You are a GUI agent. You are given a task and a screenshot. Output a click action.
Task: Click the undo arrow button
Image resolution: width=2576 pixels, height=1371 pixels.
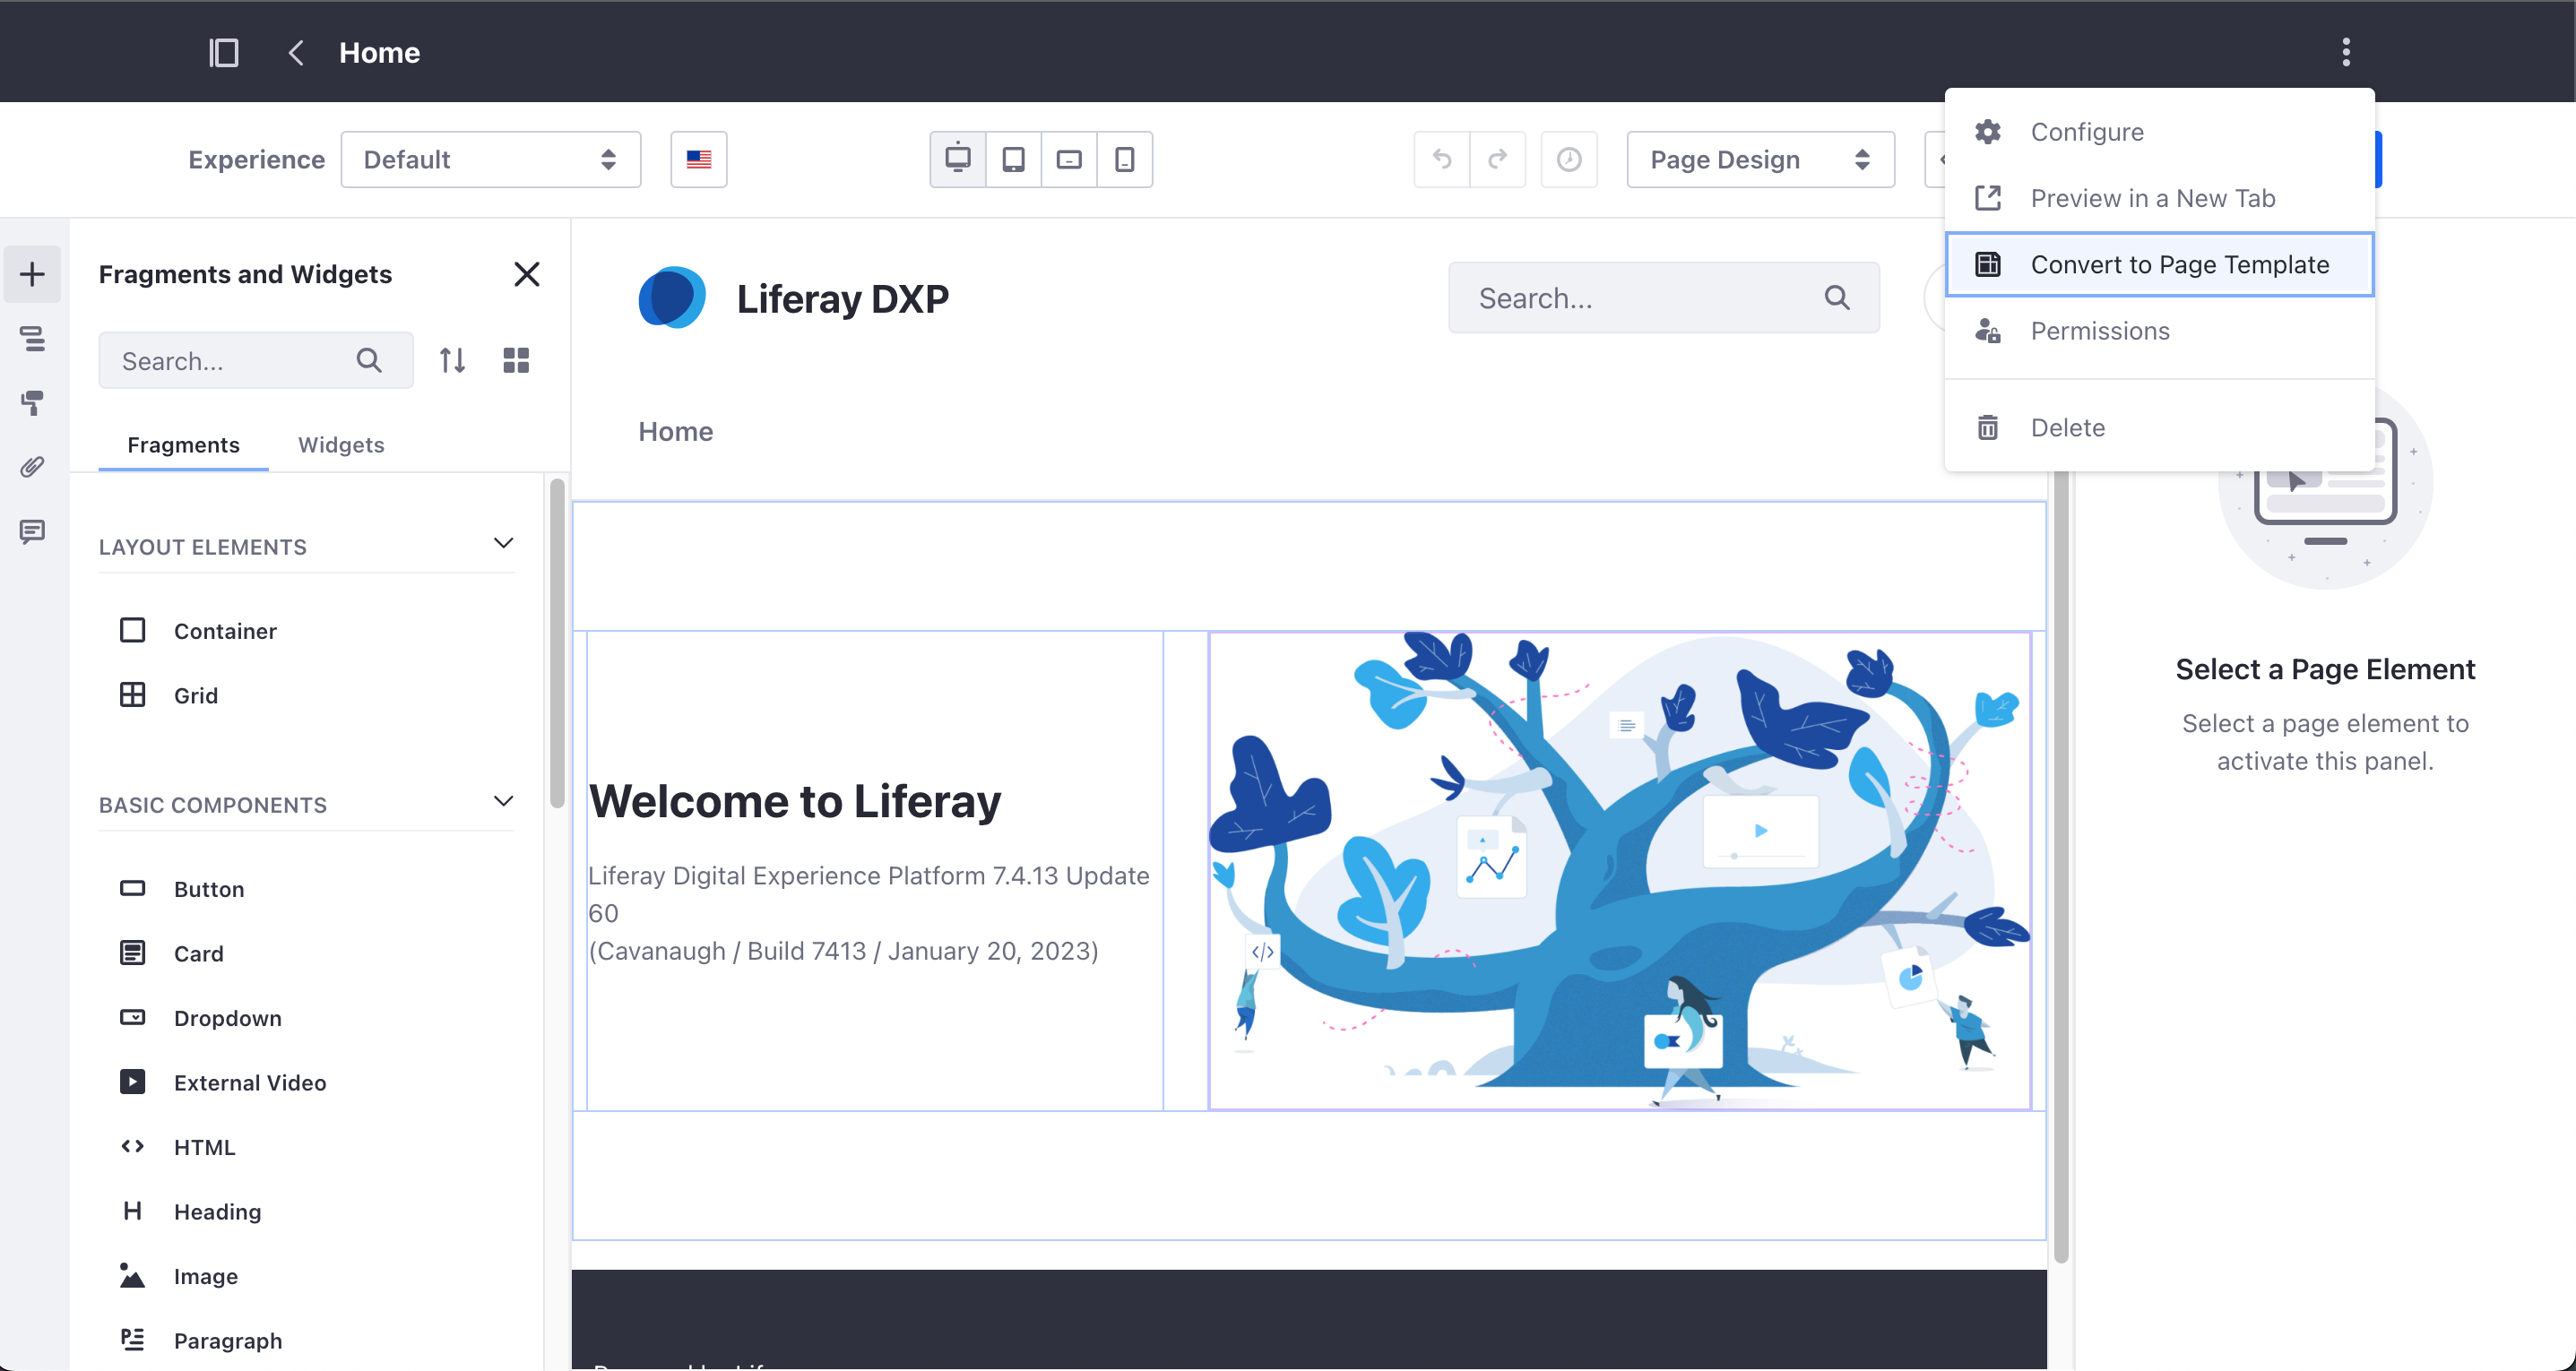click(x=1442, y=159)
